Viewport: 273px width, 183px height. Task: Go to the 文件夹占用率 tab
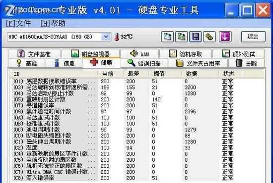[198, 63]
